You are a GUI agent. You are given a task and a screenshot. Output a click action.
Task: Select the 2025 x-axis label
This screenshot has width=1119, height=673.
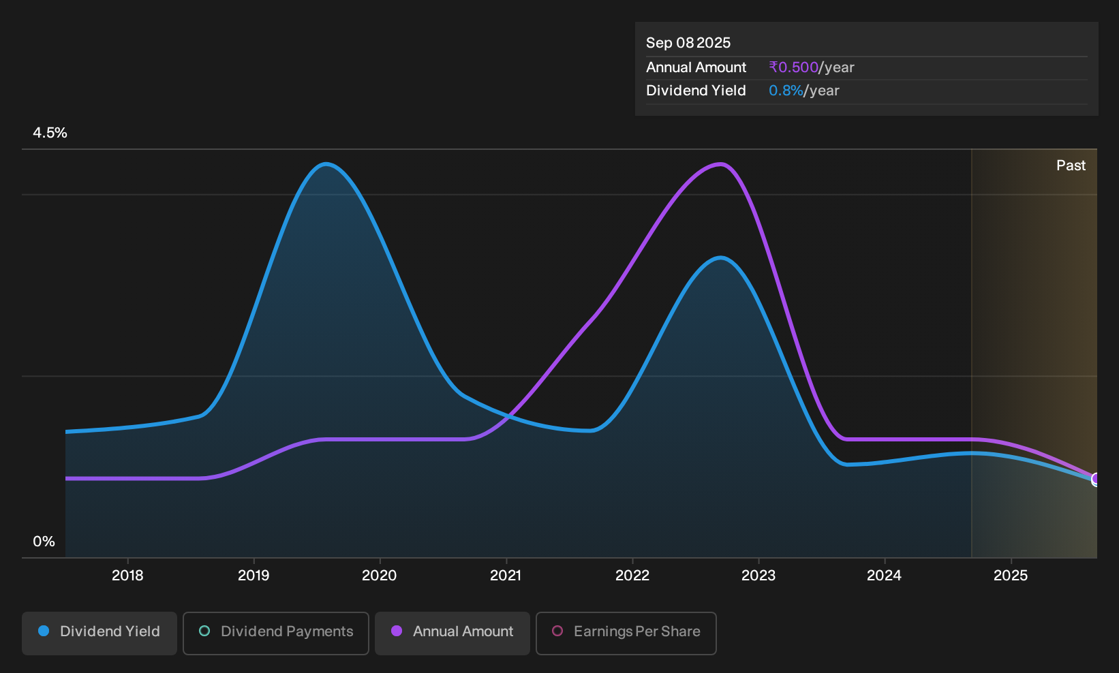coord(1011,576)
